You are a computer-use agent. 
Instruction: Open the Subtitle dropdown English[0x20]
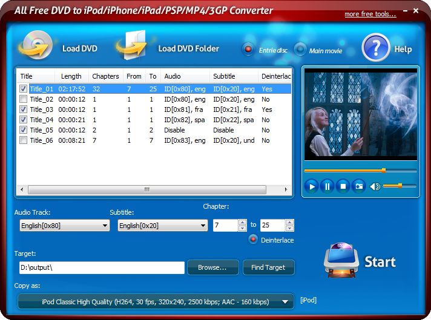coord(162,226)
